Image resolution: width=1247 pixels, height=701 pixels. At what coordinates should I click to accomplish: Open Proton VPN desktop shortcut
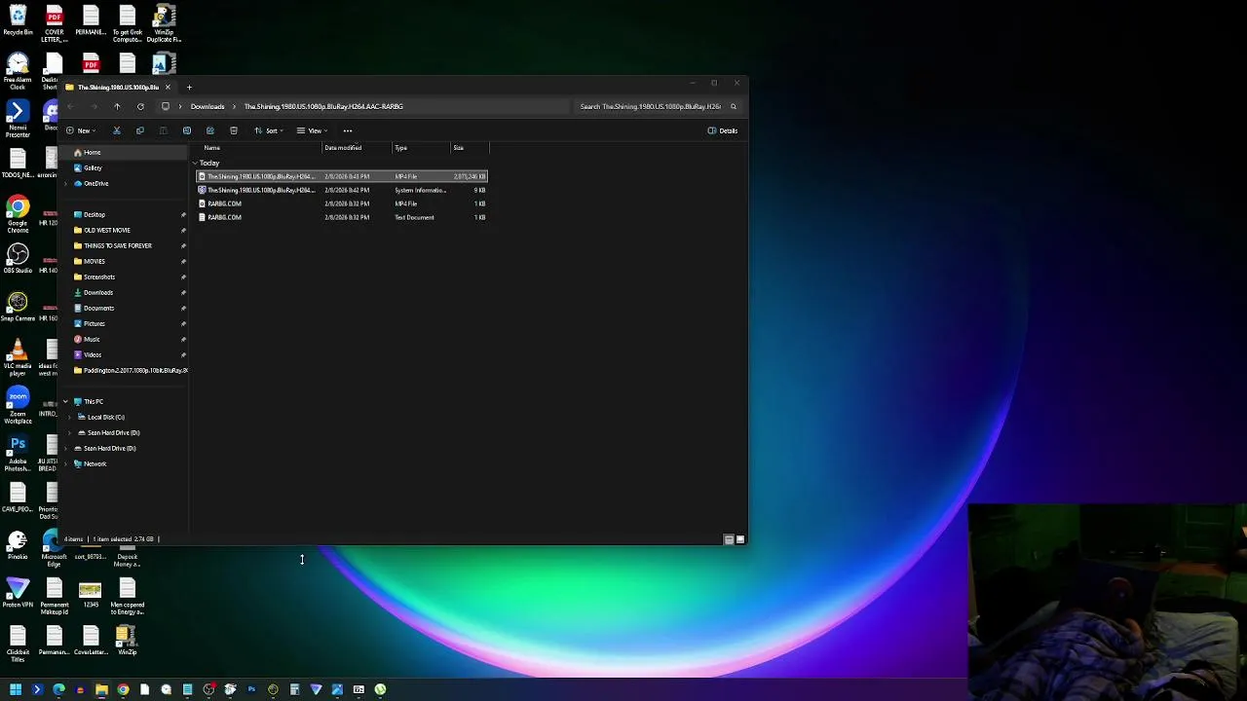coord(18,593)
